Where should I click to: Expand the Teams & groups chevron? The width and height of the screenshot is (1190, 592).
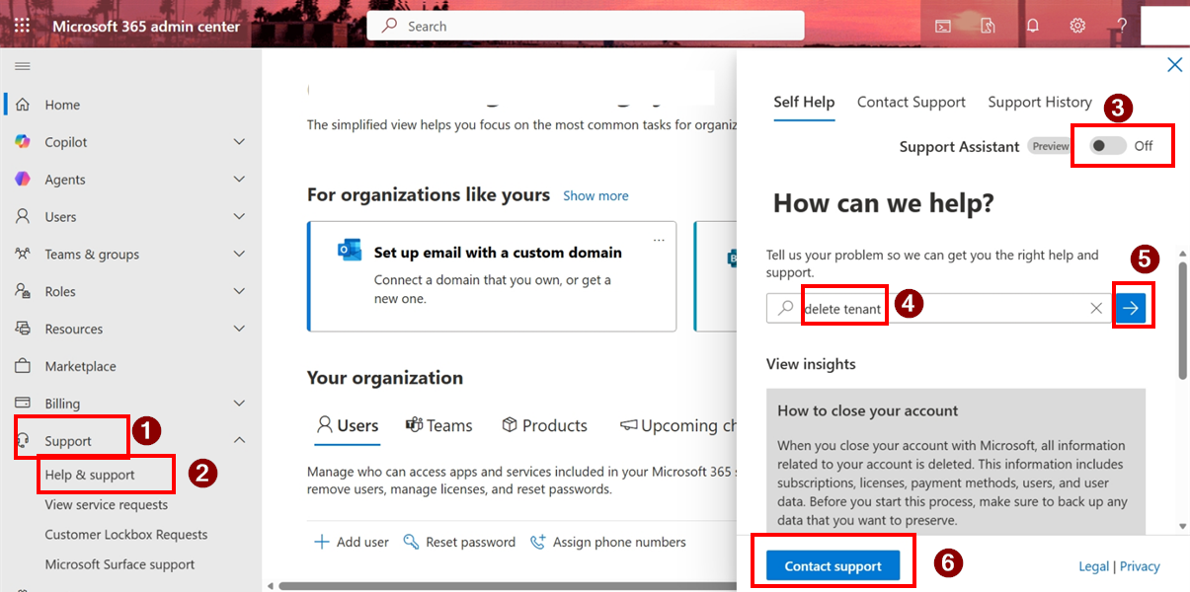point(239,255)
